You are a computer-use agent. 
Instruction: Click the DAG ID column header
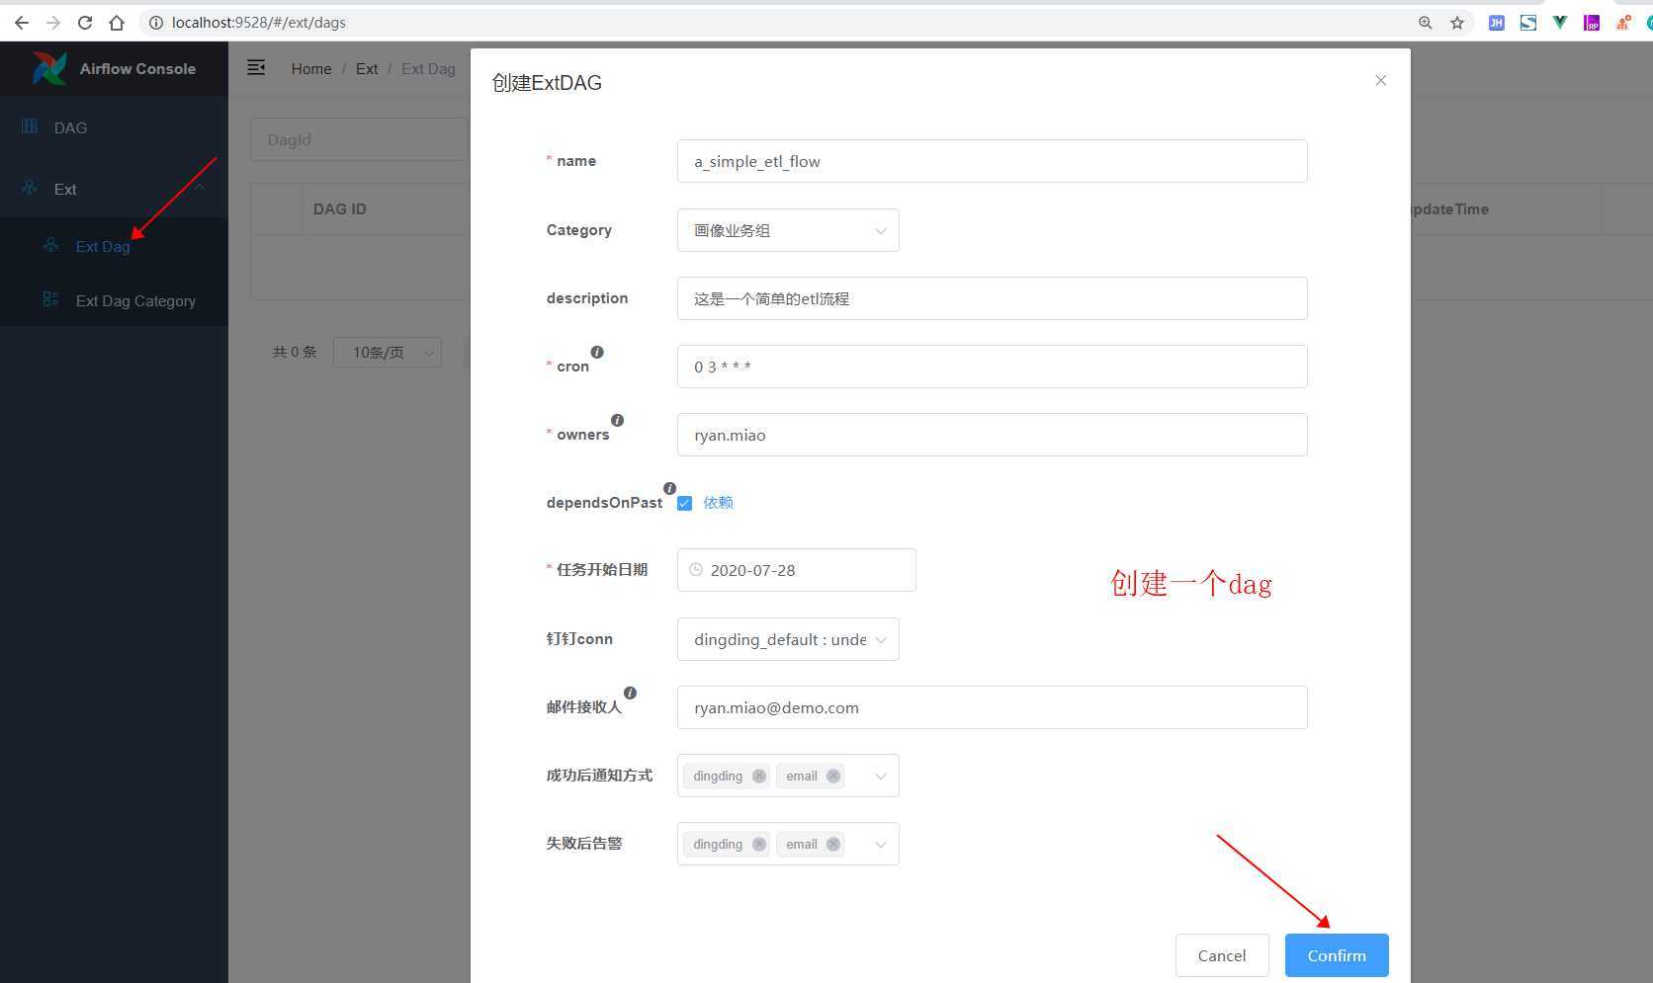click(x=340, y=209)
